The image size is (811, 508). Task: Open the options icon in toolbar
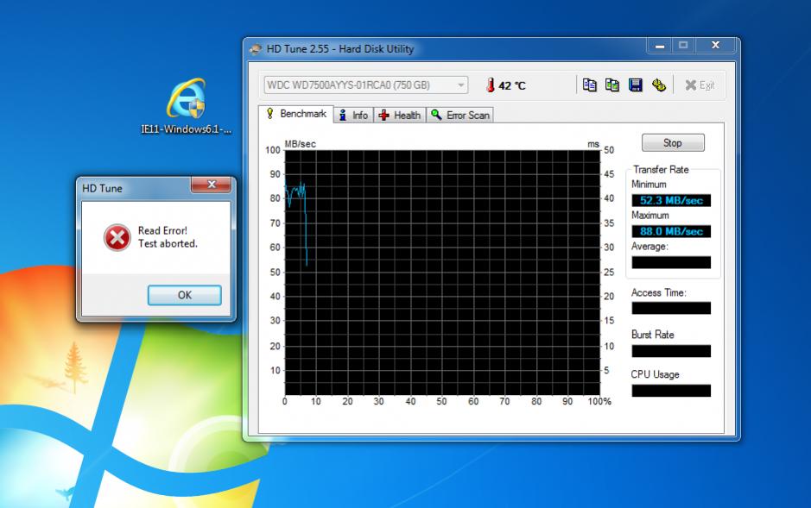[659, 85]
